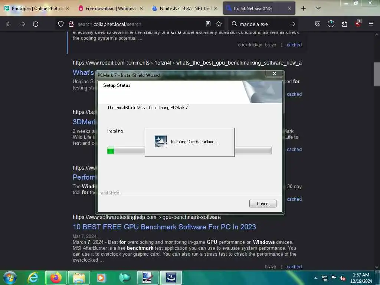Viewport: 380px width, 285px height.
Task: Bookmark this page with the star
Action: (x=219, y=24)
